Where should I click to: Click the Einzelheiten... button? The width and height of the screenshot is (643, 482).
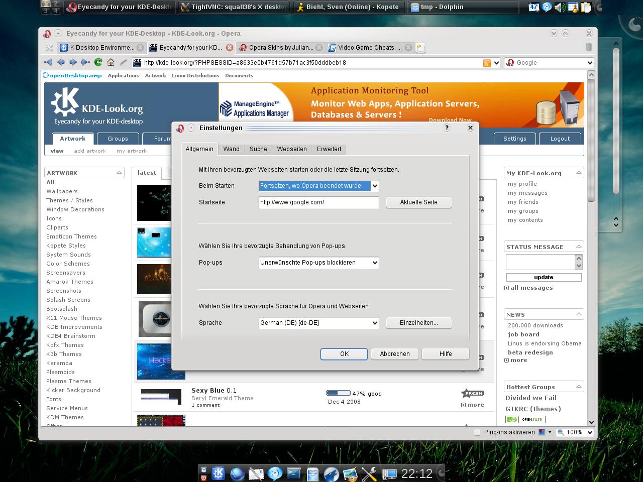[x=419, y=323]
